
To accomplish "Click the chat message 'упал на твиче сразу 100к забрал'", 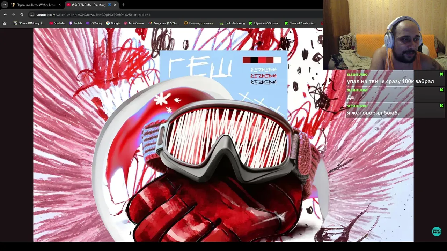I will point(390,81).
